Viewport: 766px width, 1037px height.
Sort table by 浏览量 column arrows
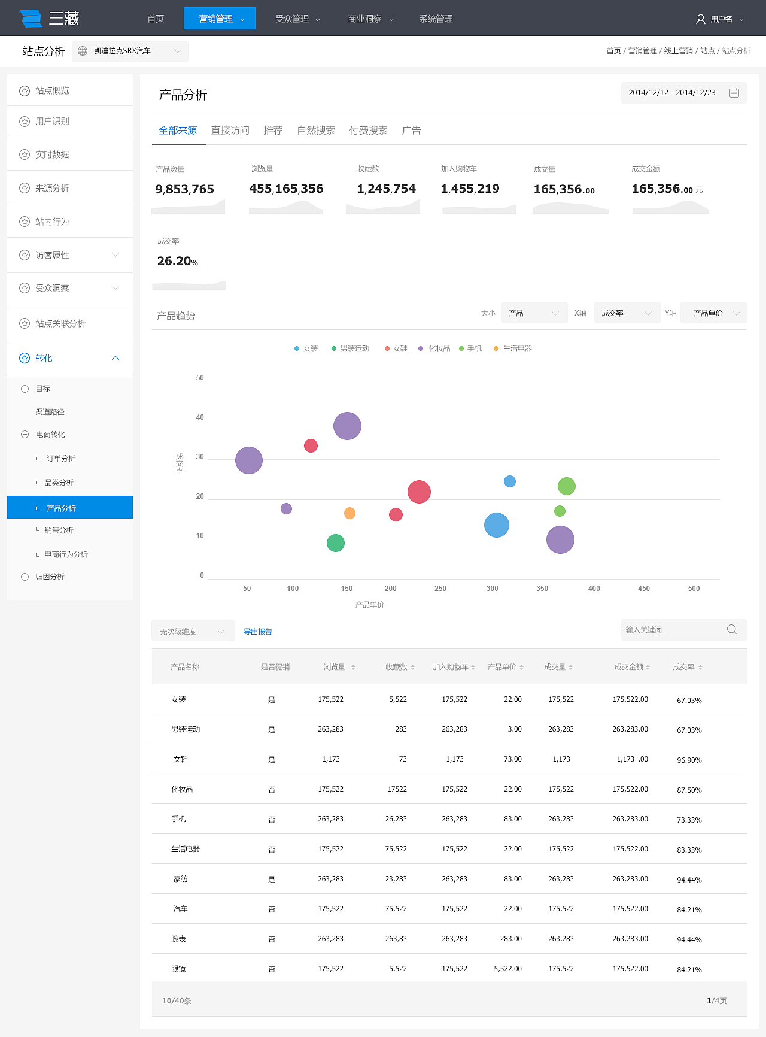353,667
